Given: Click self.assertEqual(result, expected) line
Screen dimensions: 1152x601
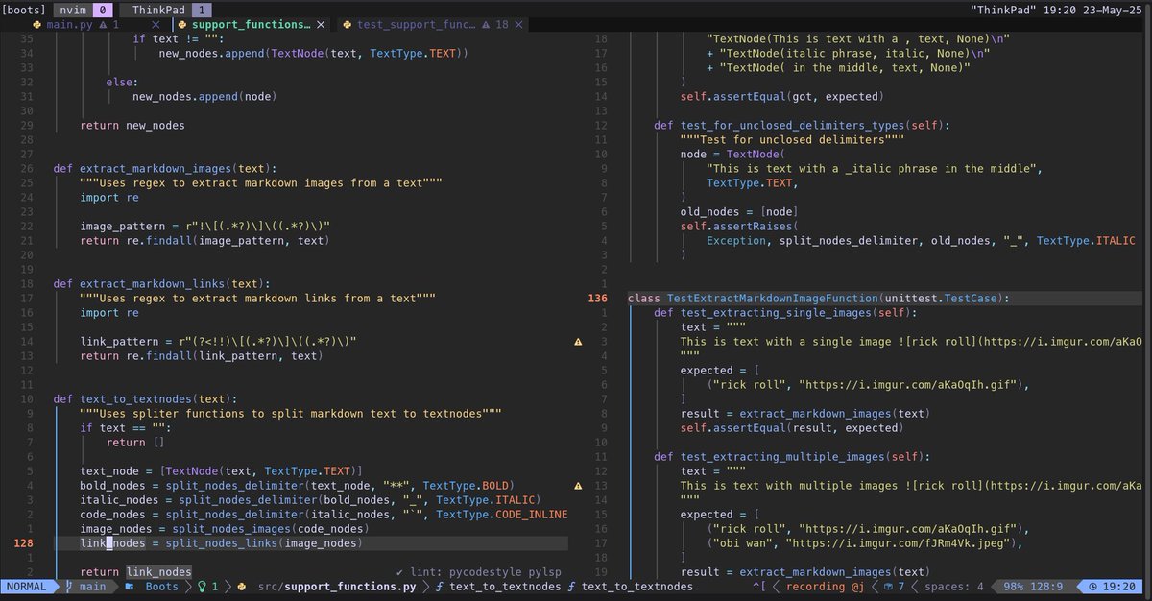Looking at the screenshot, I should pyautogui.click(x=791, y=428).
